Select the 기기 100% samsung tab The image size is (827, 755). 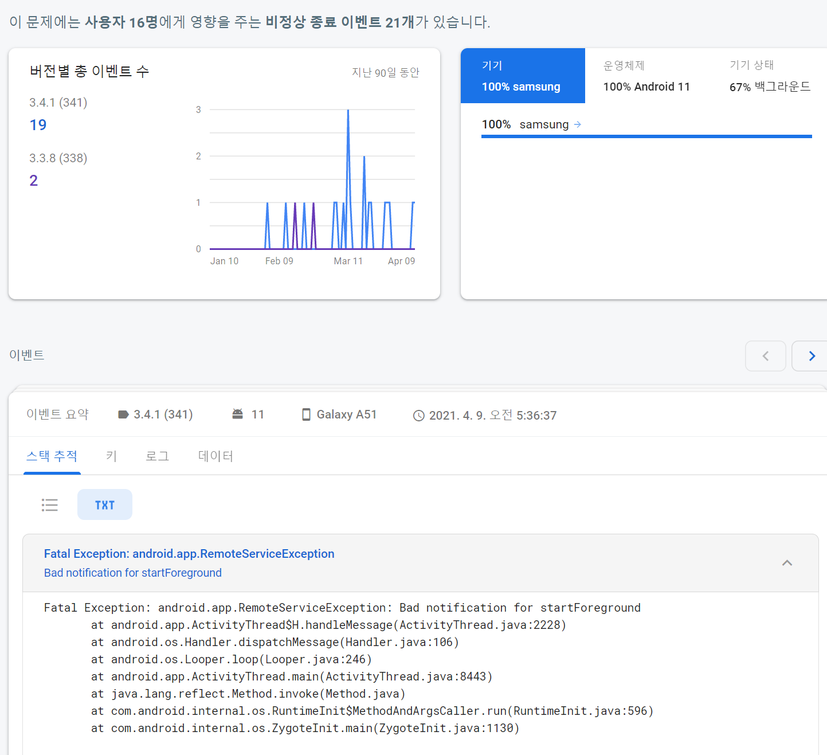522,76
